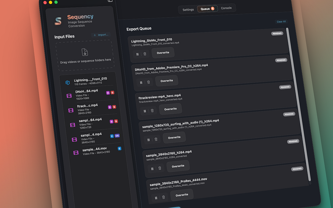
Task: Click the Clear All link
Action: (281, 21)
